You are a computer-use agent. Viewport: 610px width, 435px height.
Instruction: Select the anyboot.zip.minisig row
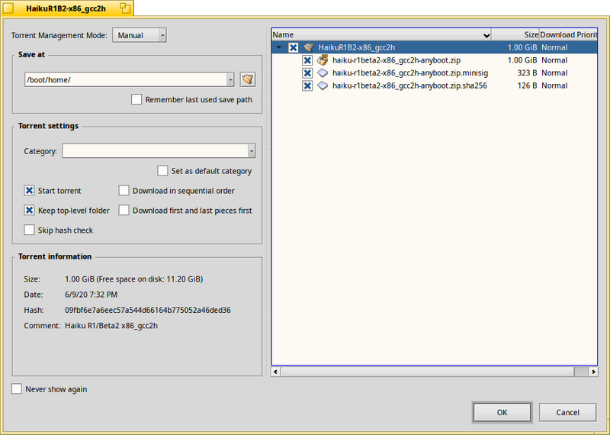(x=435, y=72)
